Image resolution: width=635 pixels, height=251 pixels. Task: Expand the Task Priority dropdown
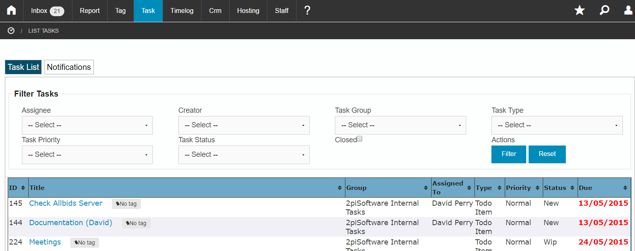click(87, 155)
